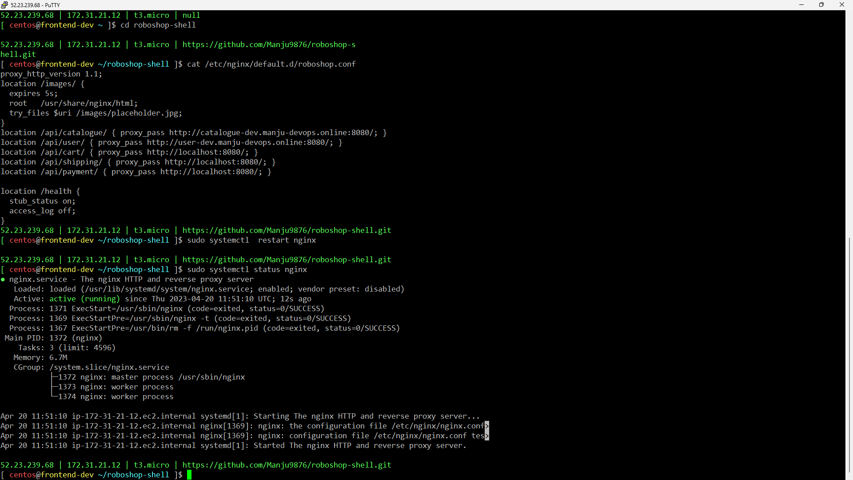This screenshot has width=853, height=480.
Task: Select the user-dev.manju-devops.online proxy URL
Action: click(239, 142)
